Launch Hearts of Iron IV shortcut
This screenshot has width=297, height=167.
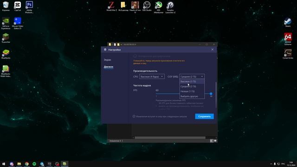click(x=135, y=7)
